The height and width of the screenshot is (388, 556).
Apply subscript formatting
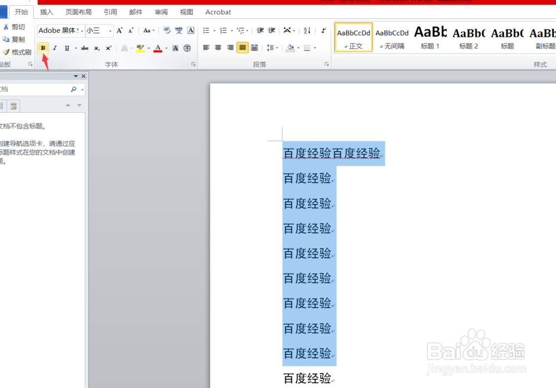(97, 48)
